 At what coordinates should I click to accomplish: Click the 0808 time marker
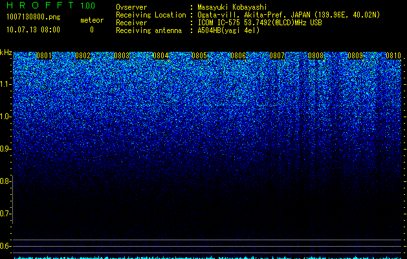click(x=316, y=56)
